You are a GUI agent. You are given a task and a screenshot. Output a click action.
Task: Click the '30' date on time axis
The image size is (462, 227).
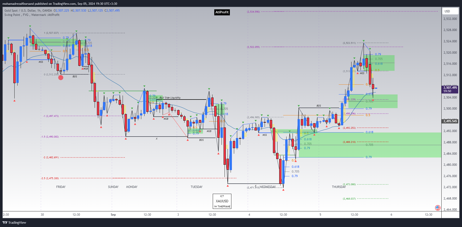[42, 215]
